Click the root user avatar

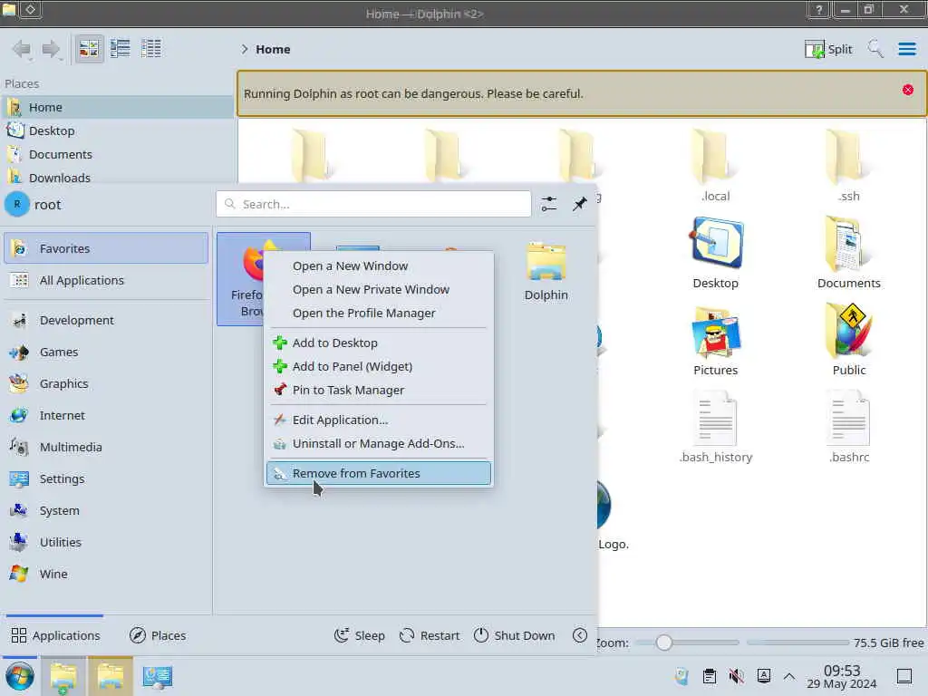pyautogui.click(x=17, y=204)
